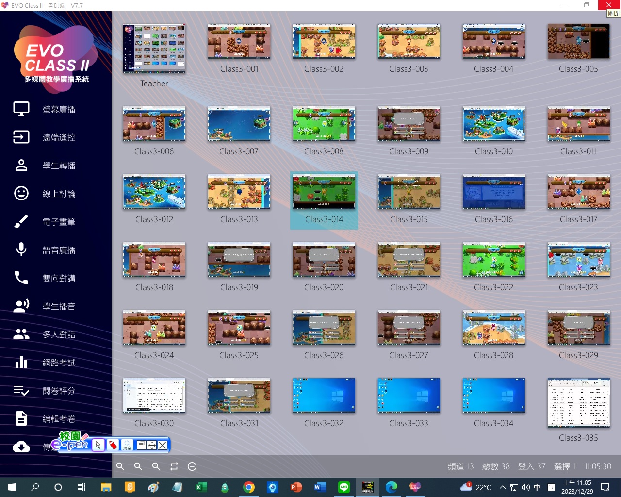Screen dimensions: 621x497
Task: Click the EVO CLASS II logo
Action: pyautogui.click(x=57, y=58)
